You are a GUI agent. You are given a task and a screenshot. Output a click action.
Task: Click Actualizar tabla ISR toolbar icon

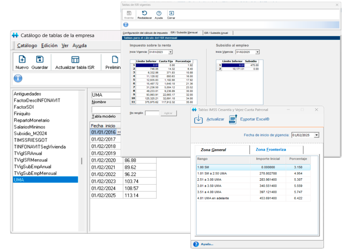75,59
